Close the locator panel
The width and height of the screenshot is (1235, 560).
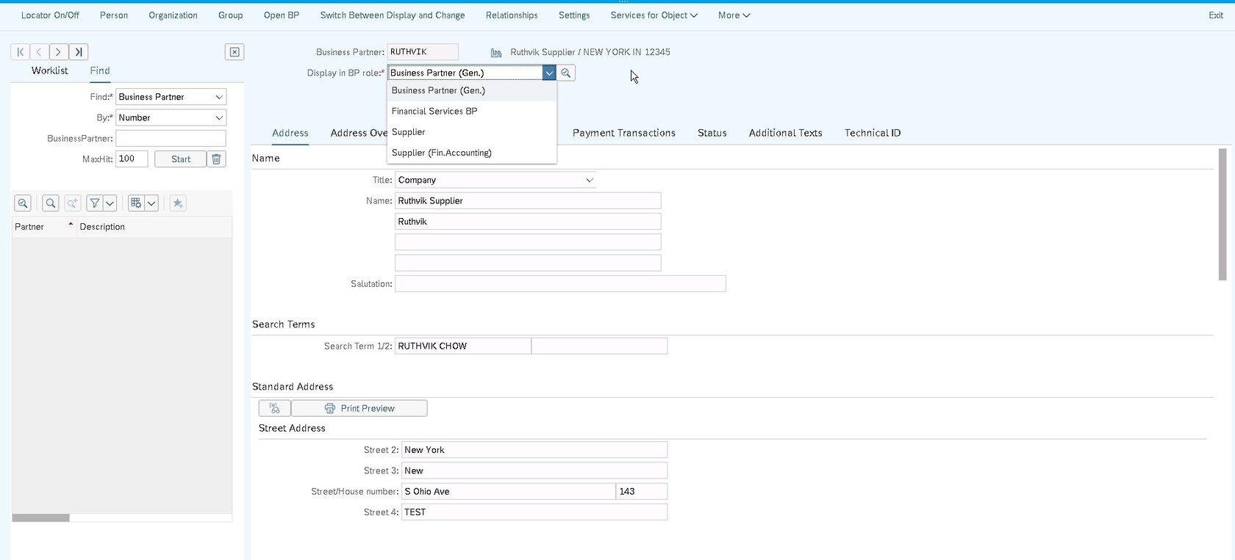(235, 52)
